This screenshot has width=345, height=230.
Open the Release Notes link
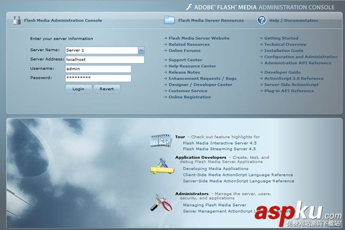[x=184, y=72]
